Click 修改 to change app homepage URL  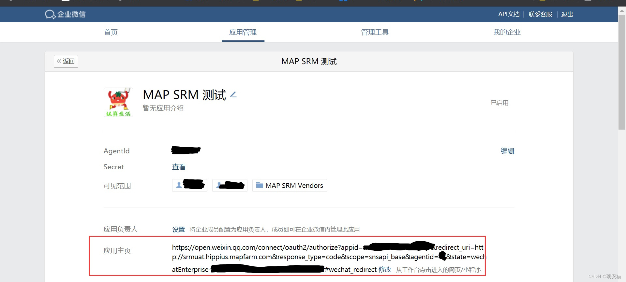click(x=385, y=269)
